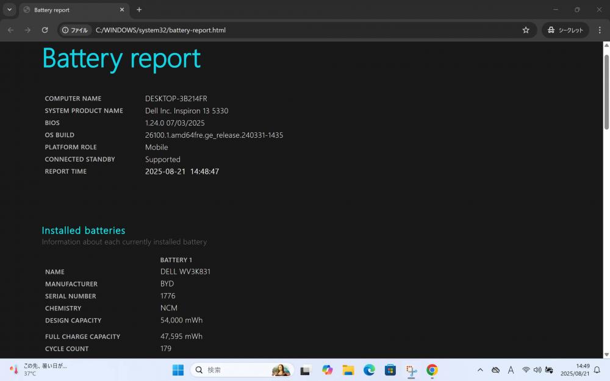Show hidden system tray icons
The width and height of the screenshot is (610, 381).
(x=480, y=370)
